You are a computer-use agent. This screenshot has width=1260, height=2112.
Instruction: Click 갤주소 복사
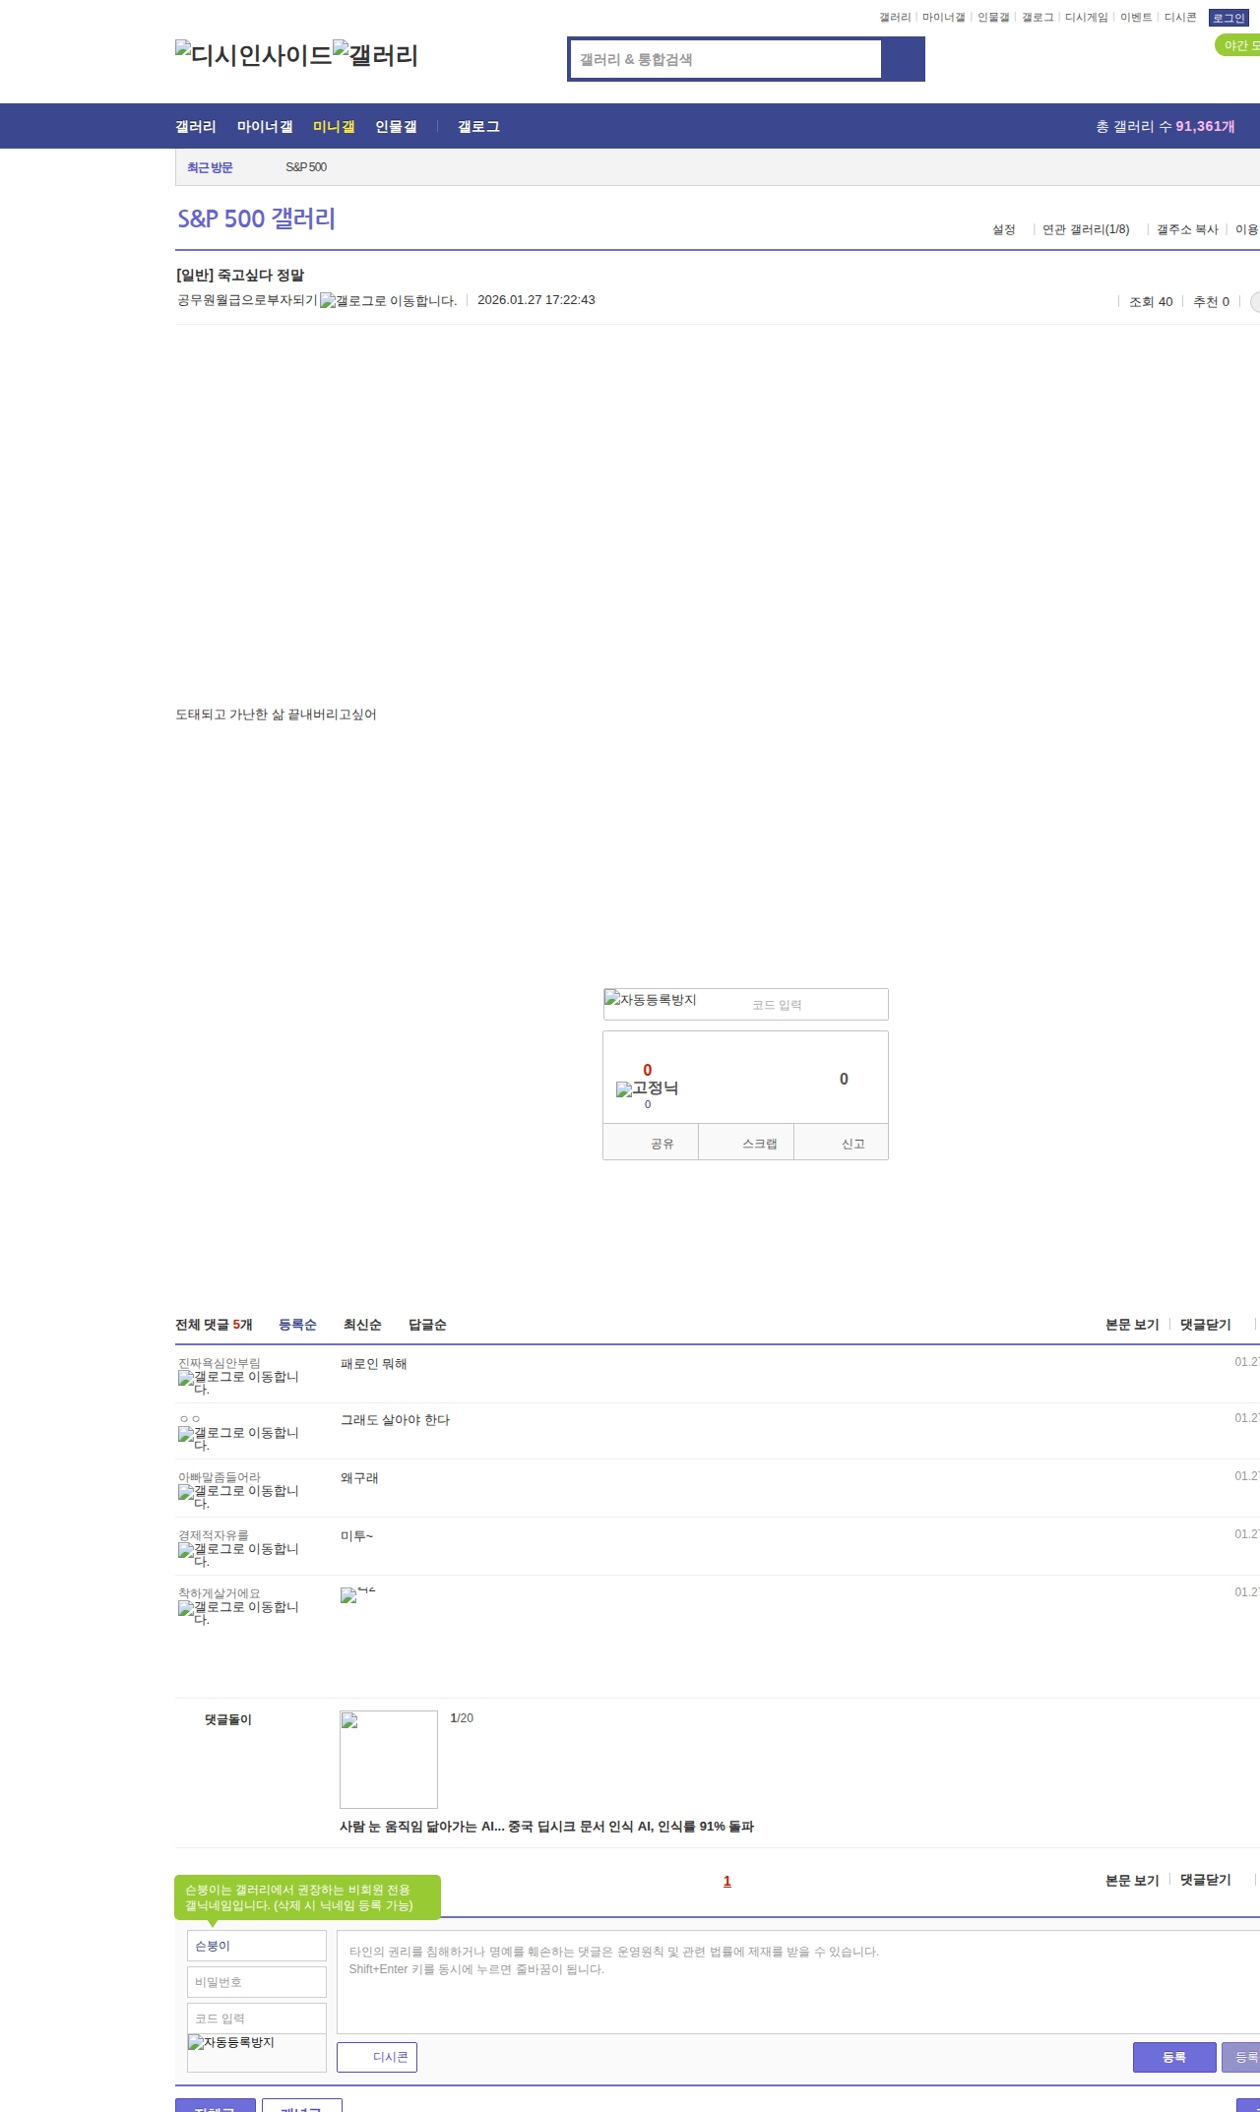pos(1187,229)
